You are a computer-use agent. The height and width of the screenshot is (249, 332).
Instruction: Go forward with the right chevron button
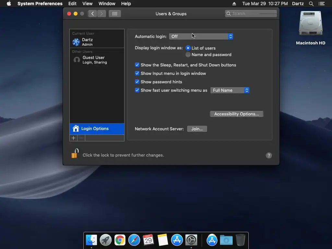101,14
